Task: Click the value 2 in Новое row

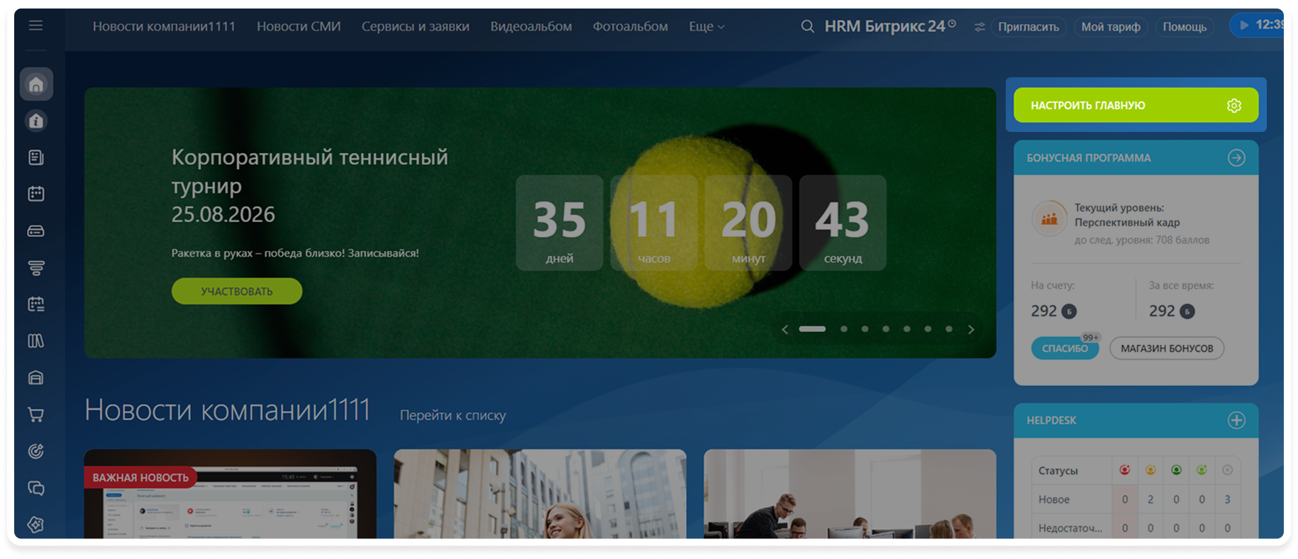Action: (1150, 499)
